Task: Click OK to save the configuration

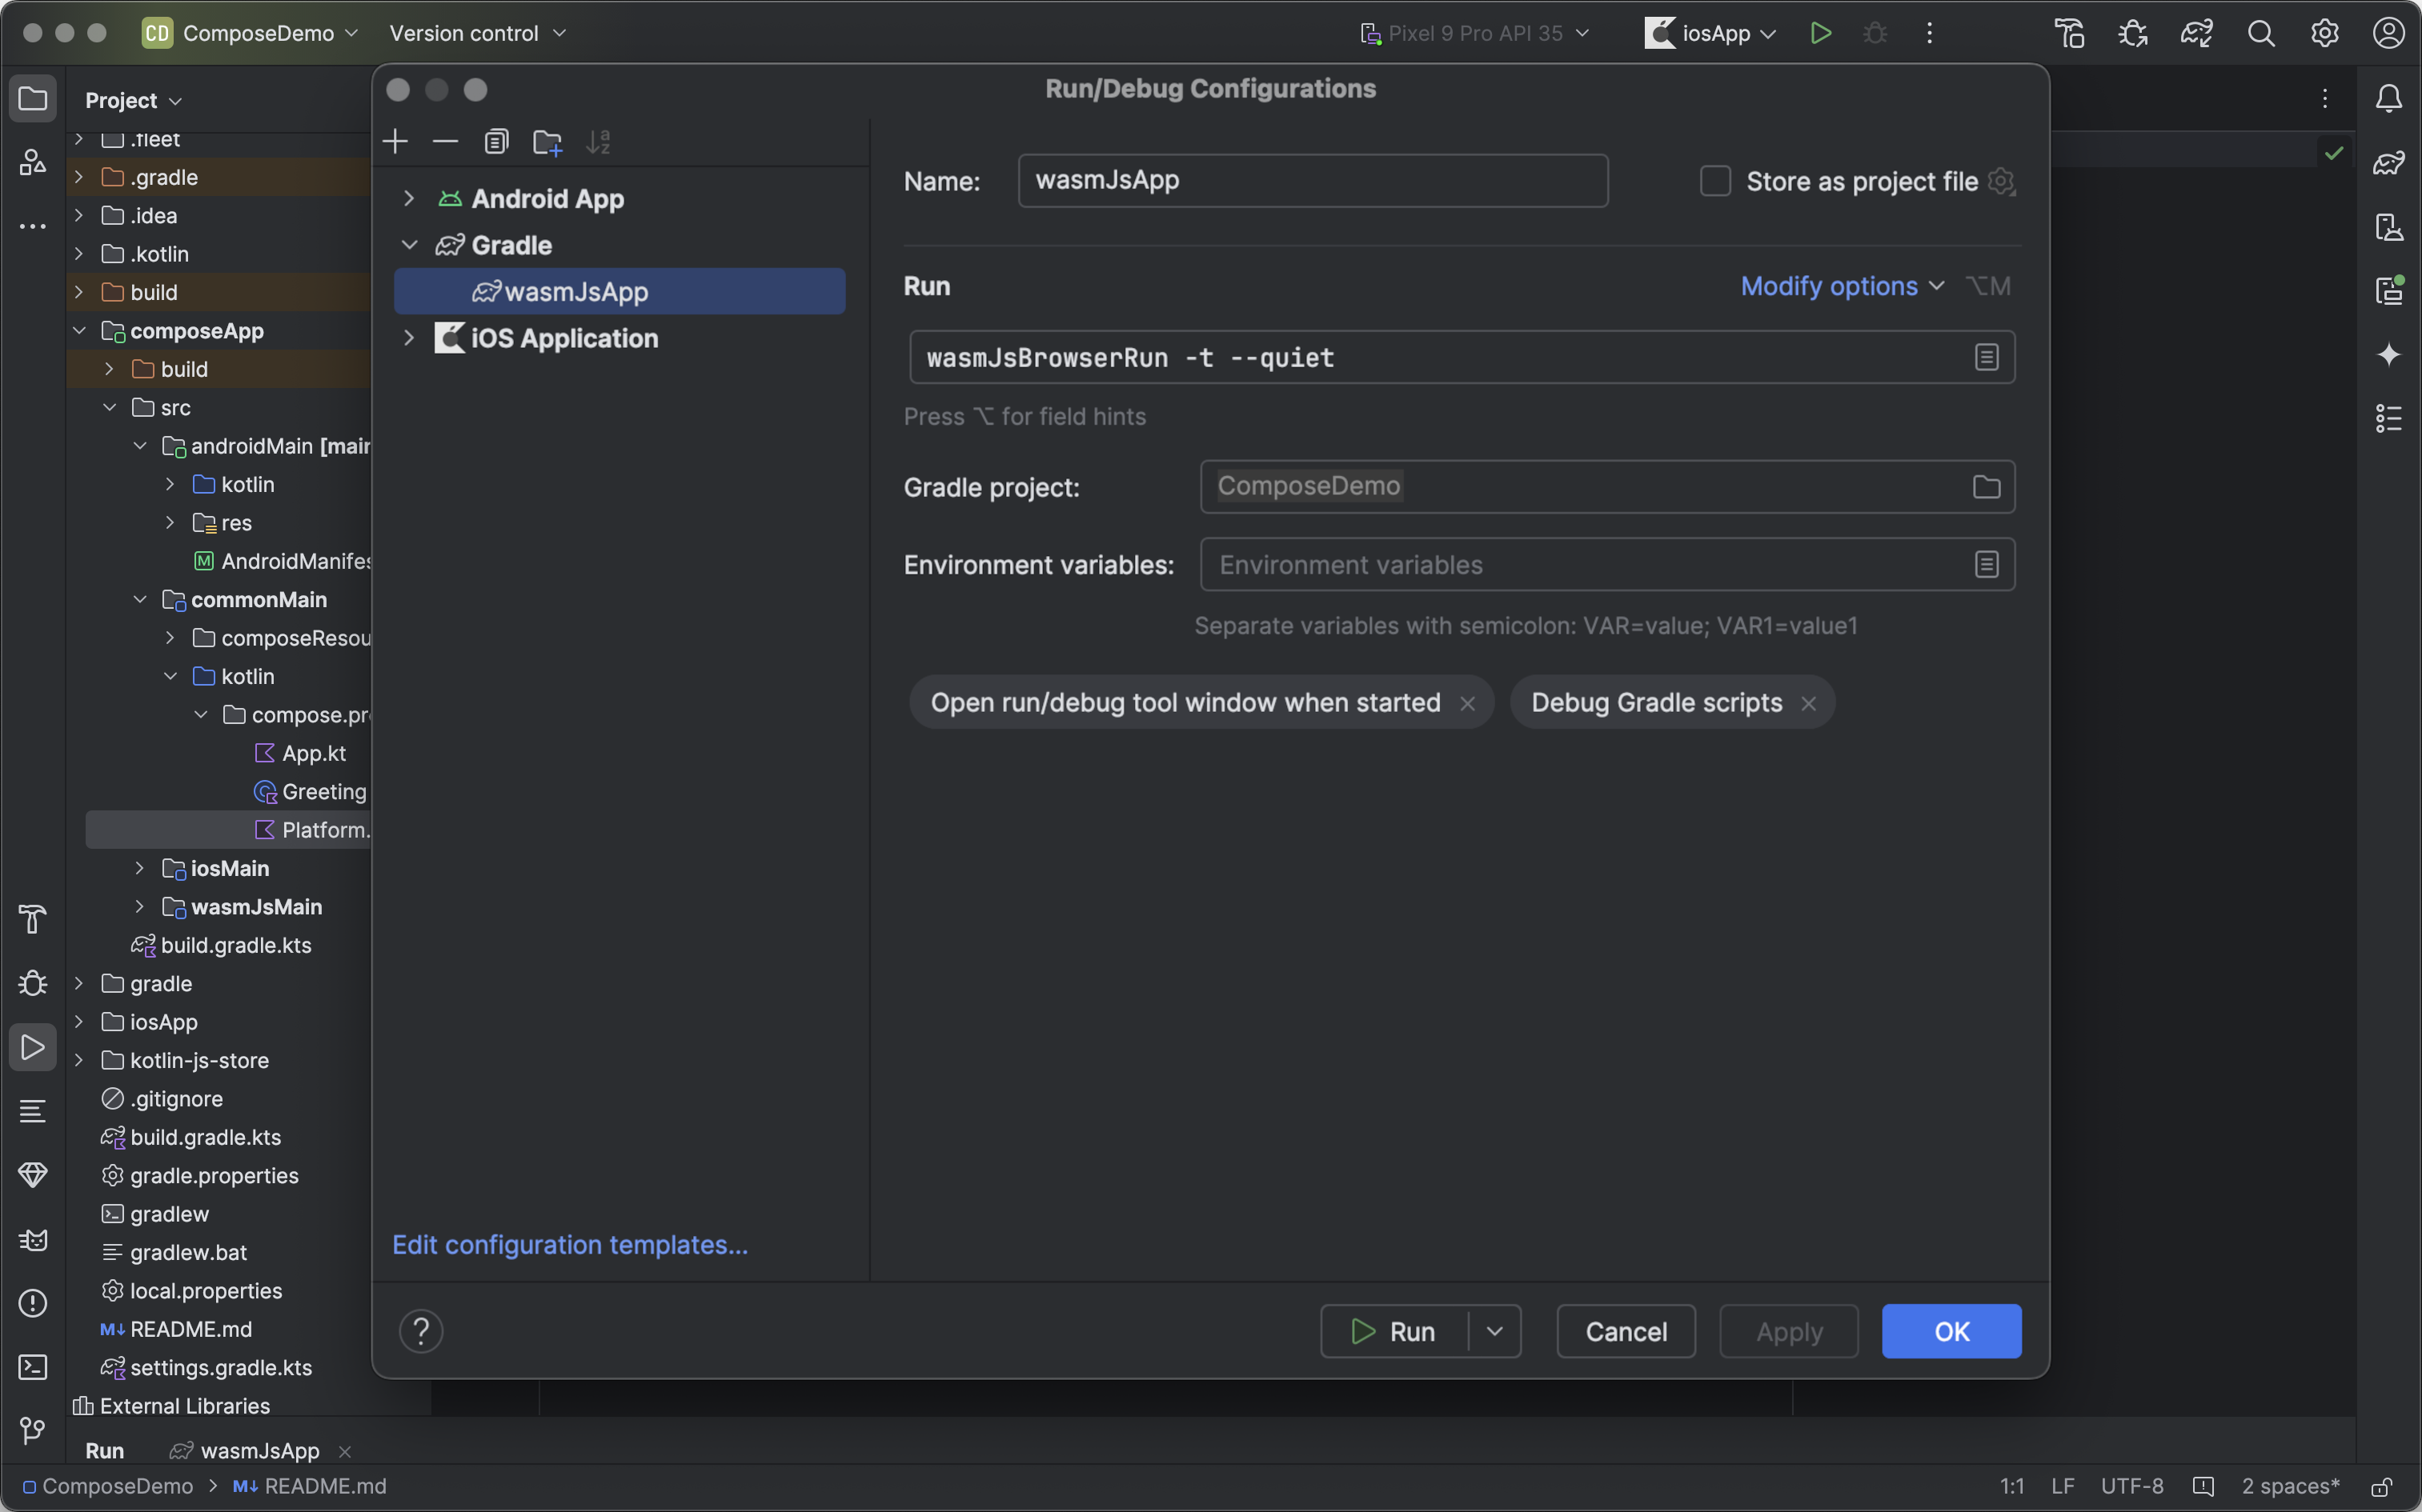Action: click(1951, 1329)
